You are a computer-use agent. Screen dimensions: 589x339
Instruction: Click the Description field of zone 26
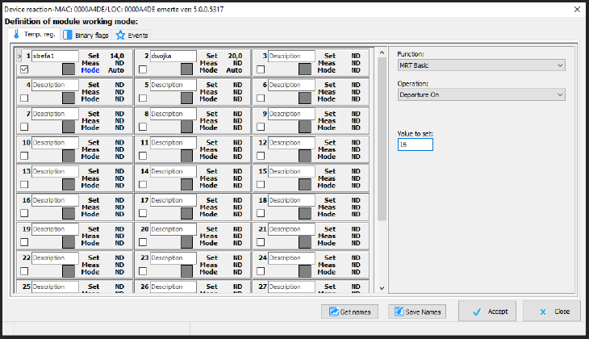click(173, 287)
